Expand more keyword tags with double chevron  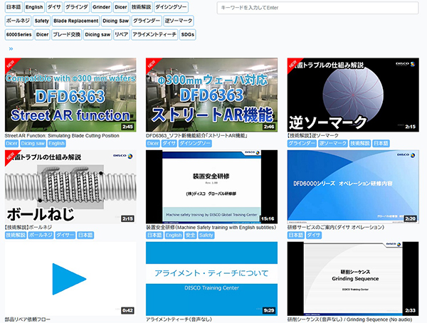(x=11, y=49)
